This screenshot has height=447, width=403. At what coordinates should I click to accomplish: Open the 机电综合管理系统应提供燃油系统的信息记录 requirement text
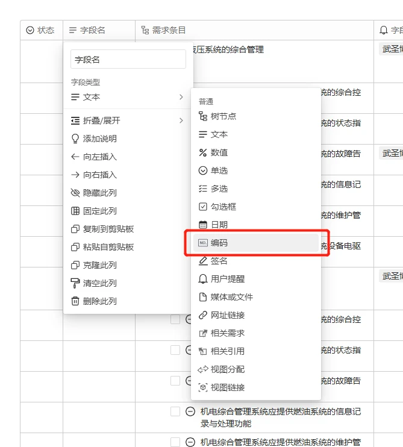[281, 417]
